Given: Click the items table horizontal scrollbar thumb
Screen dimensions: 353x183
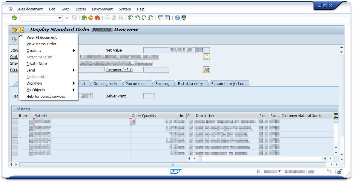Looking at the screenshot, I should 200,159.
